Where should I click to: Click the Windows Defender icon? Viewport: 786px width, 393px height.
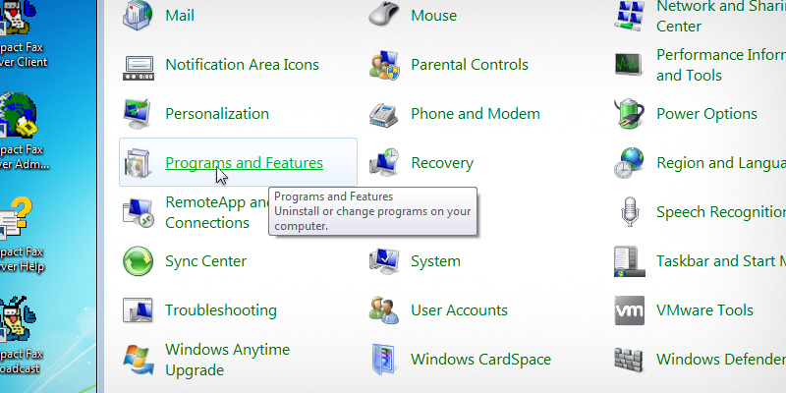[629, 360]
